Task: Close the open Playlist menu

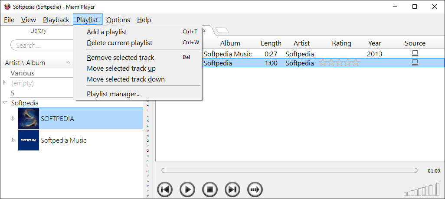Action: 88,20
